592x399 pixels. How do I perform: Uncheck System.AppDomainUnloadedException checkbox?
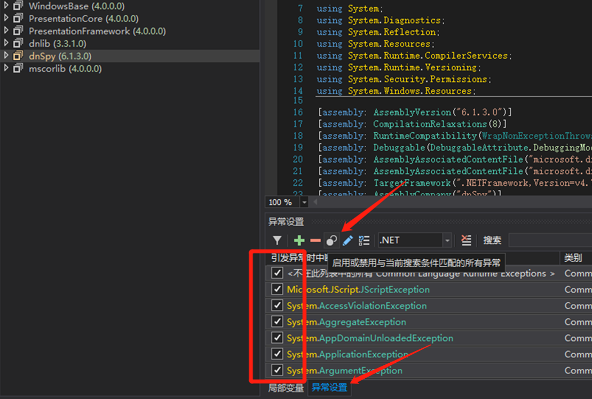coord(277,338)
